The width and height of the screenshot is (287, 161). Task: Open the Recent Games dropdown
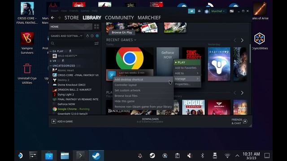121,40
